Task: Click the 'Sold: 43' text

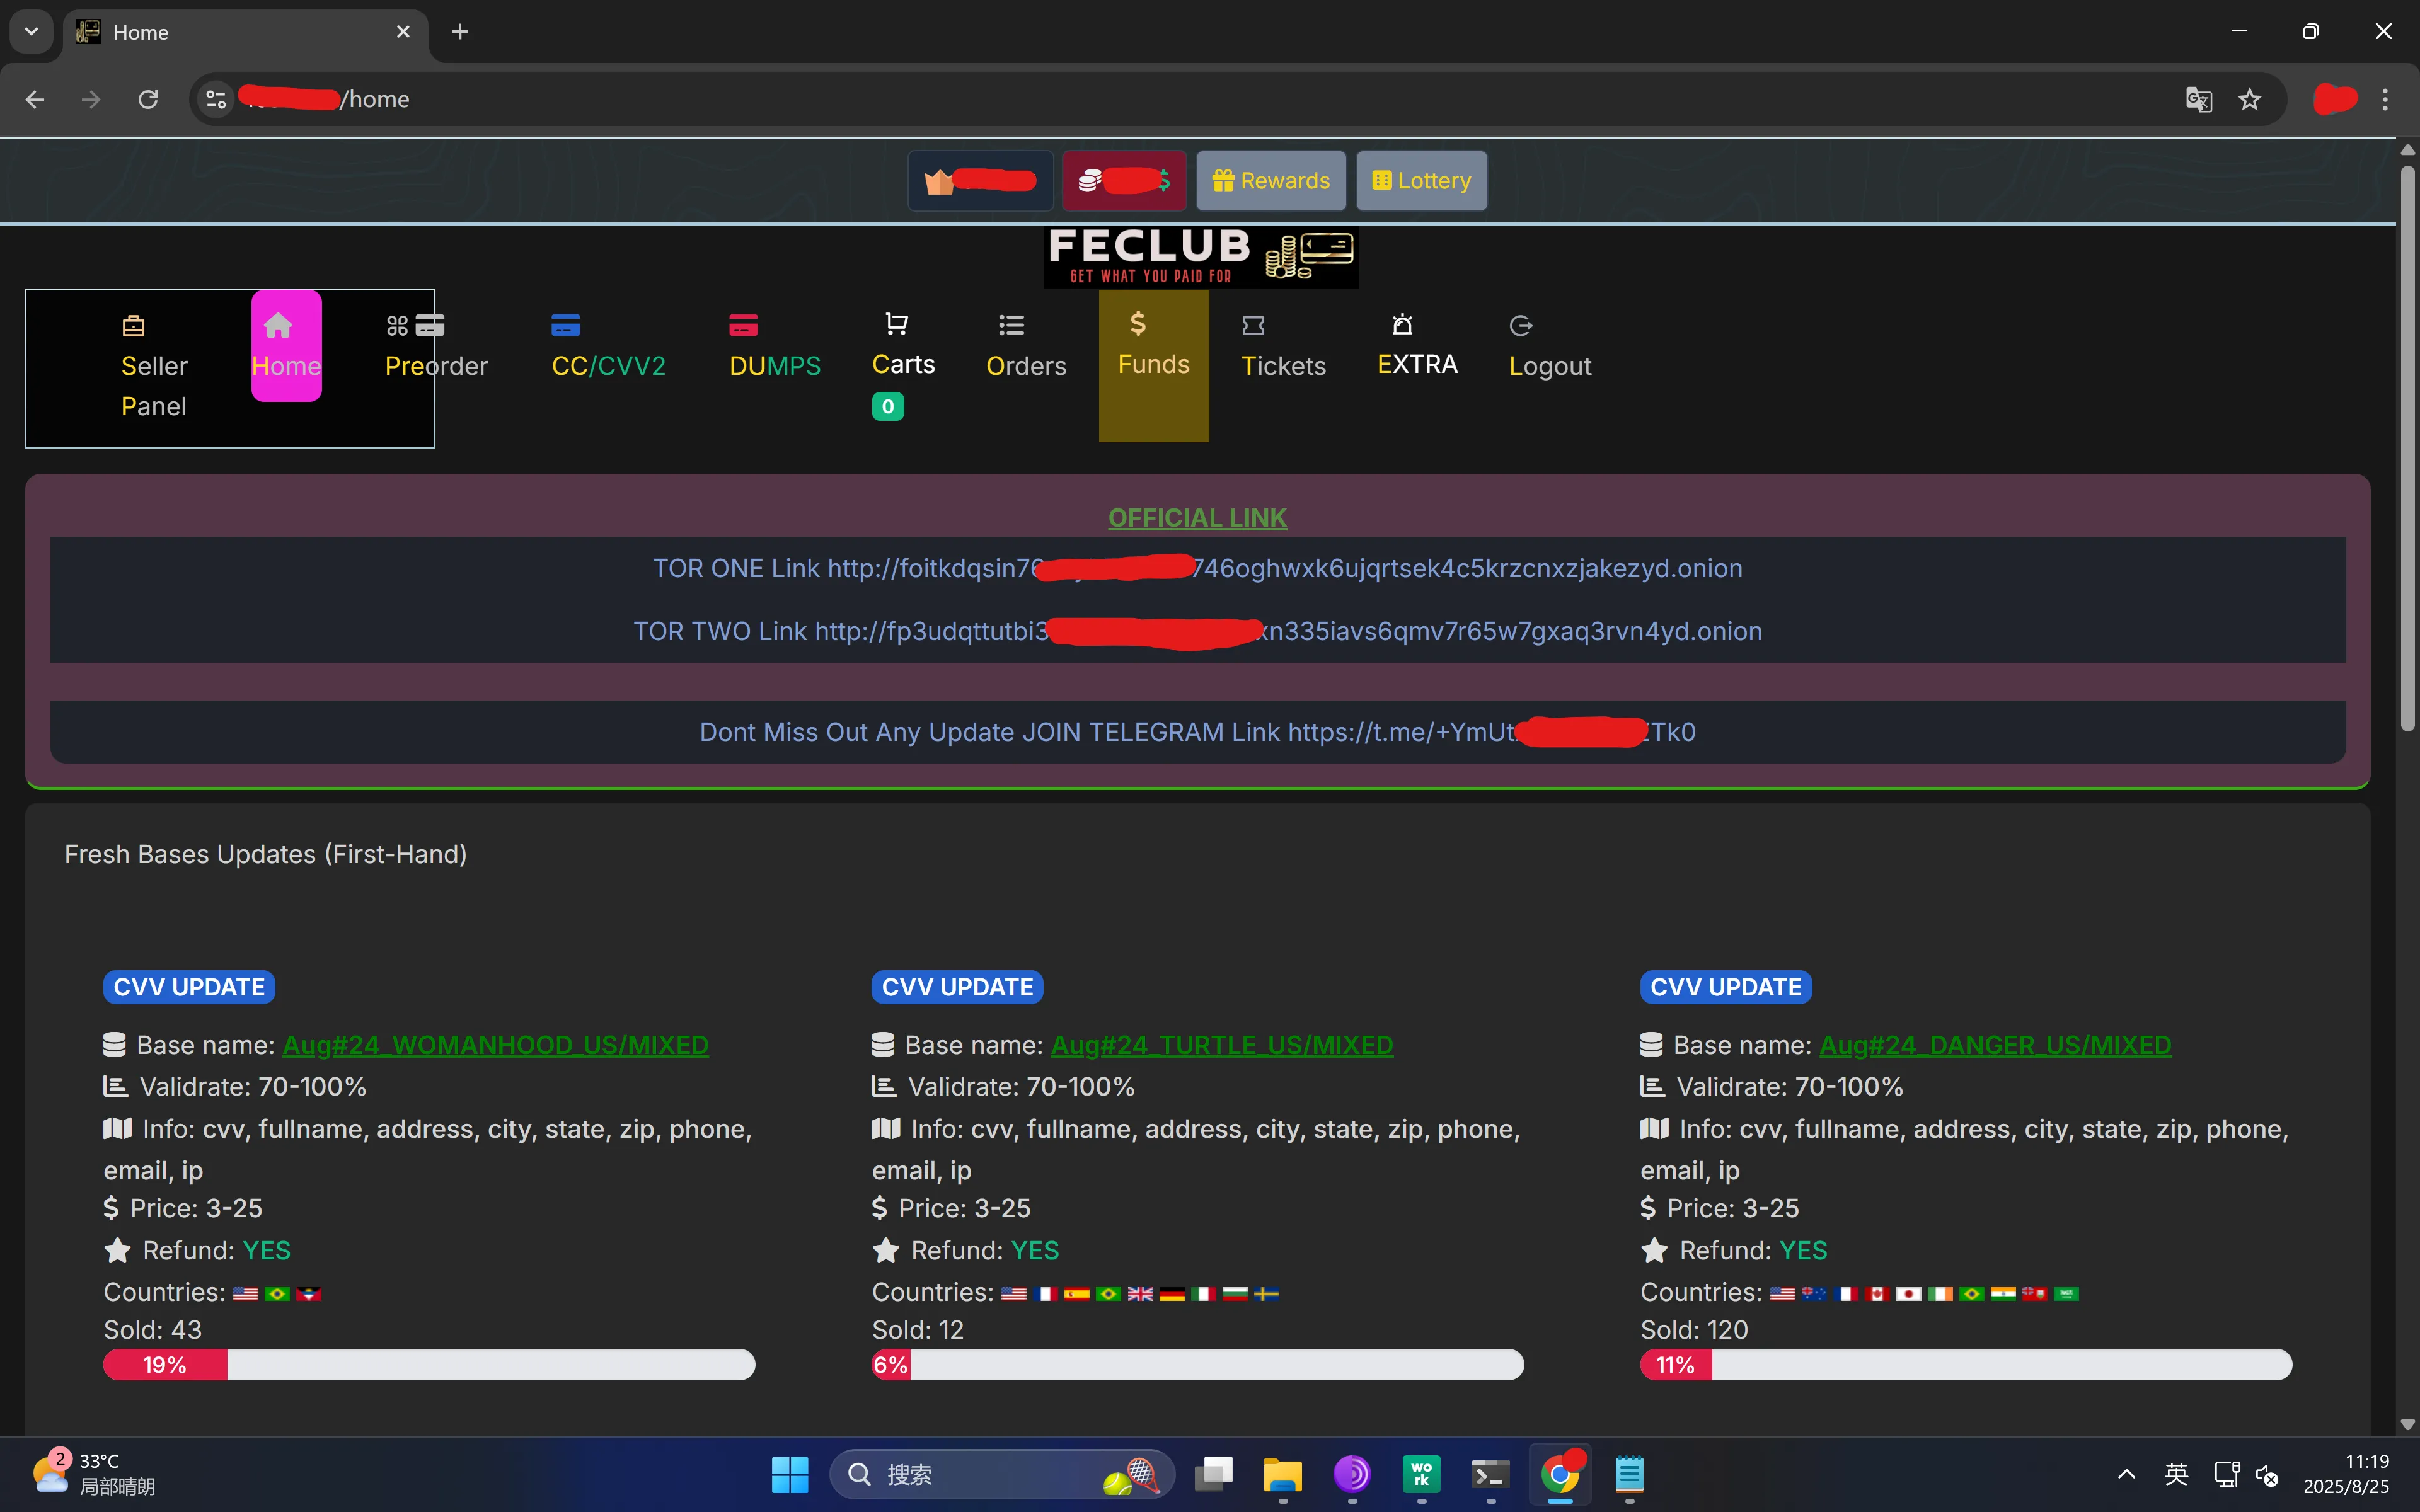Action: click(x=152, y=1330)
